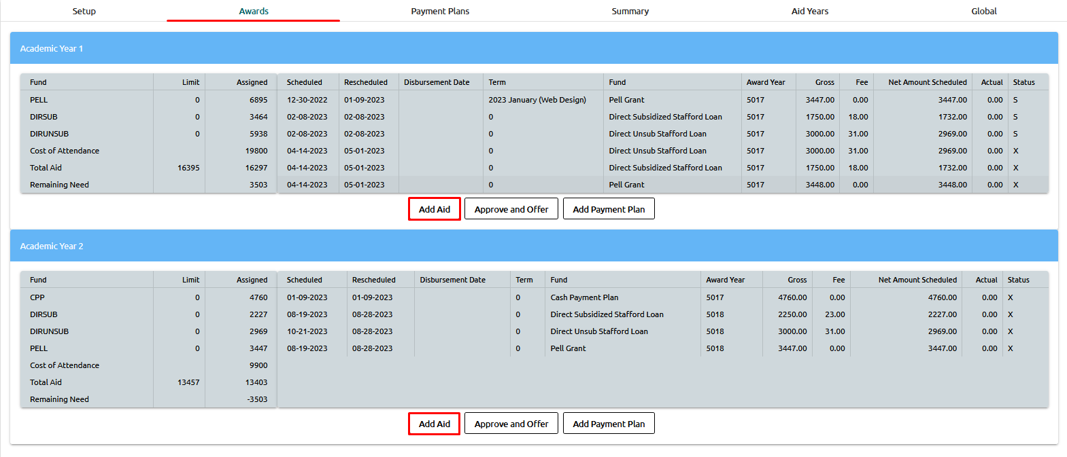
Task: Select the Cash Payment Plan award row
Action: point(584,297)
